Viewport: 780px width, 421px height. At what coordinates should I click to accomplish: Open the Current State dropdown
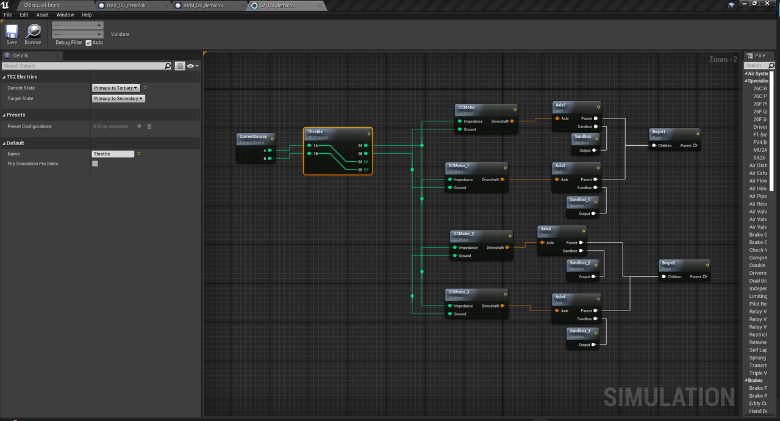tap(116, 88)
